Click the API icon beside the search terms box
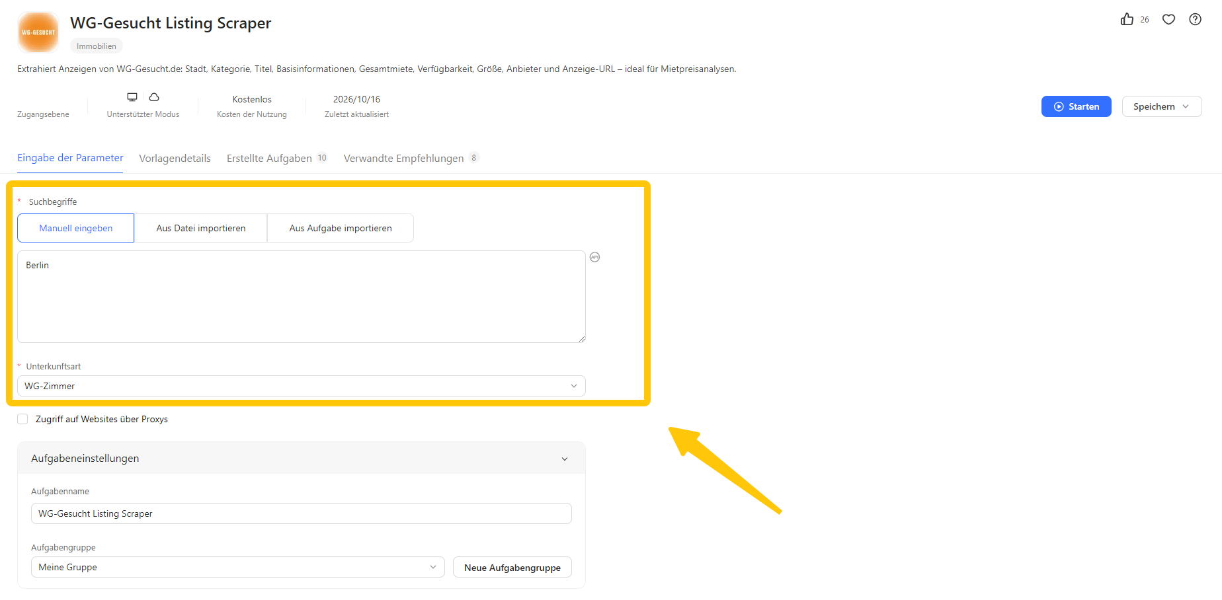The image size is (1222, 600). [x=594, y=257]
